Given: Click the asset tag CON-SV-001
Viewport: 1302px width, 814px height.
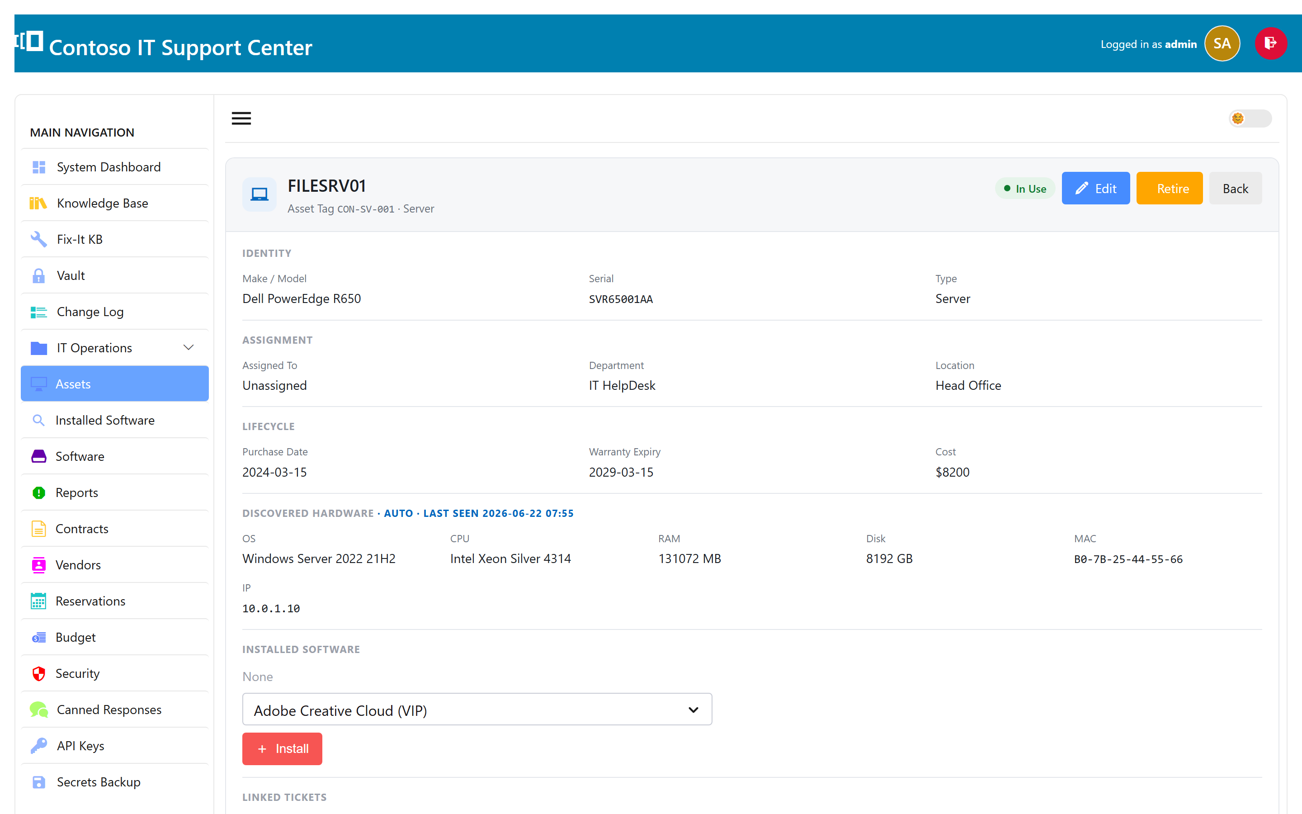Looking at the screenshot, I should pyautogui.click(x=365, y=209).
